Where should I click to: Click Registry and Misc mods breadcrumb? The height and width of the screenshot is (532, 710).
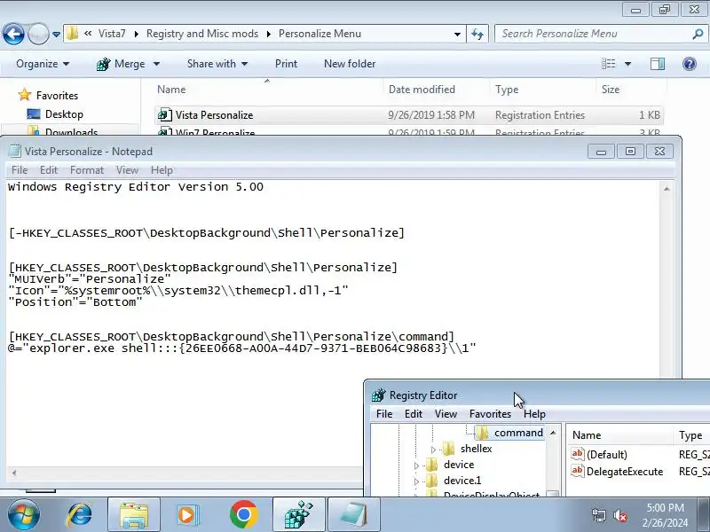[202, 34]
